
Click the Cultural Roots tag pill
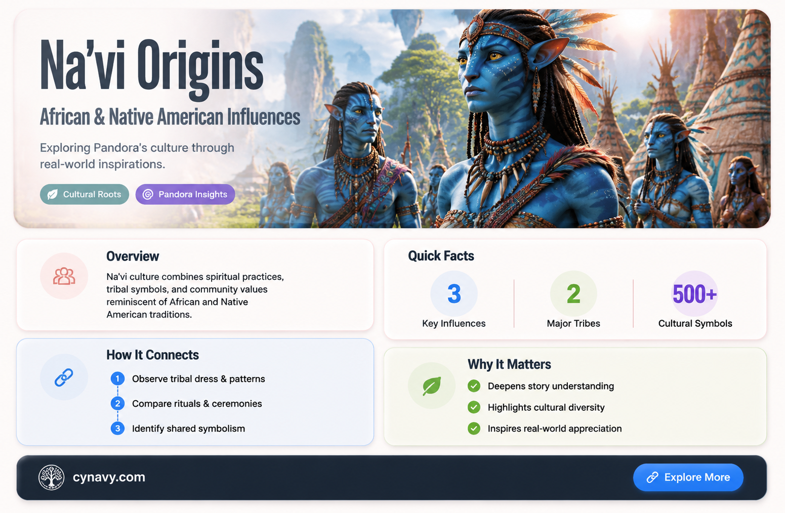pyautogui.click(x=85, y=194)
